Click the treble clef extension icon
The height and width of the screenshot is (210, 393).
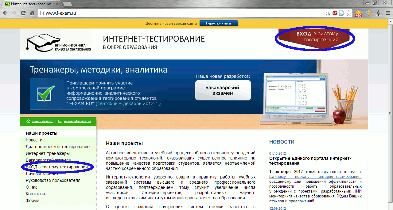pyautogui.click(x=378, y=13)
